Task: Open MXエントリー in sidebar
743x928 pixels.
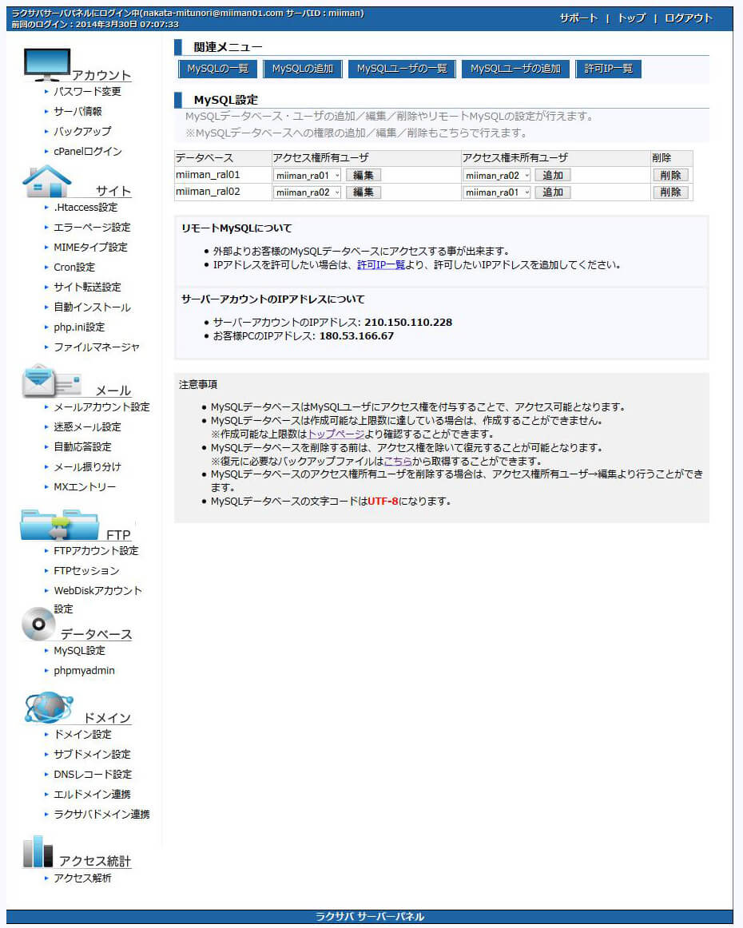Action: (85, 487)
